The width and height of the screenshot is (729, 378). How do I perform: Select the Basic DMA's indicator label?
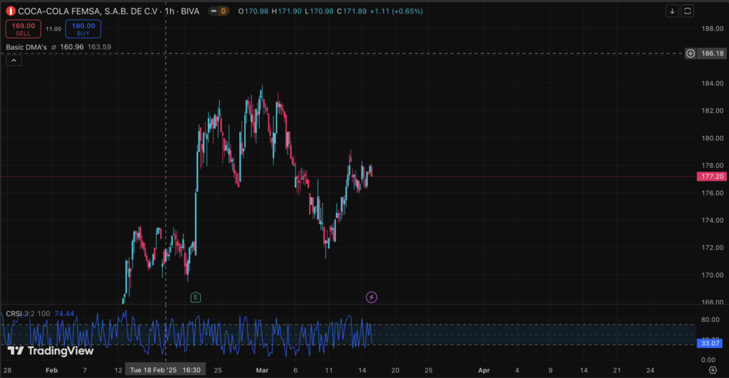point(26,47)
